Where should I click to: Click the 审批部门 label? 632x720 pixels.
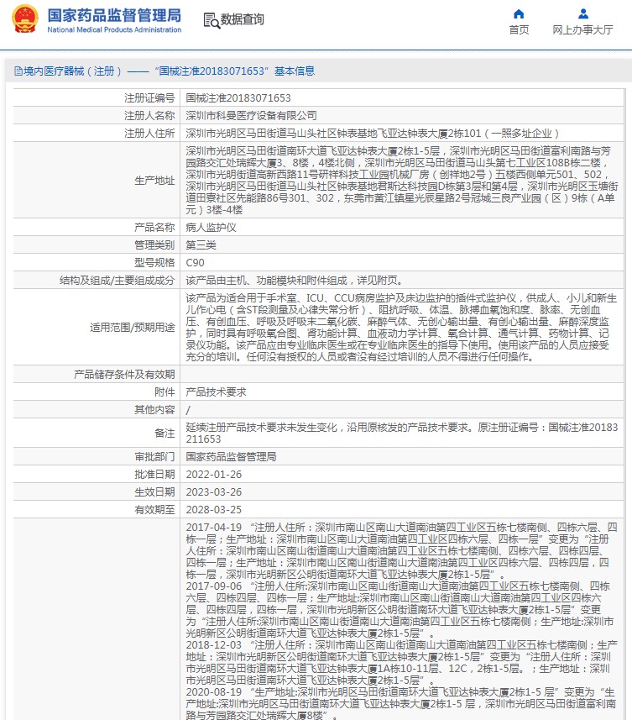[x=154, y=457]
